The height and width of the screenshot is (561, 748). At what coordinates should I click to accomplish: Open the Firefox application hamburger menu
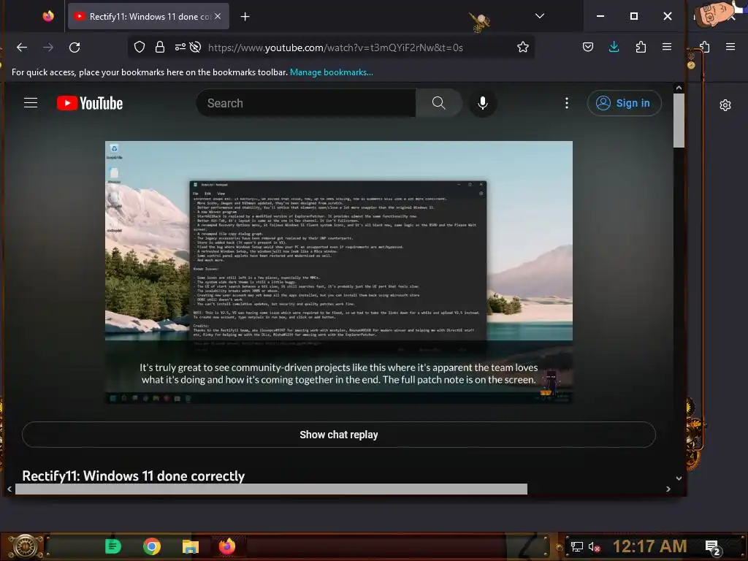click(x=667, y=47)
